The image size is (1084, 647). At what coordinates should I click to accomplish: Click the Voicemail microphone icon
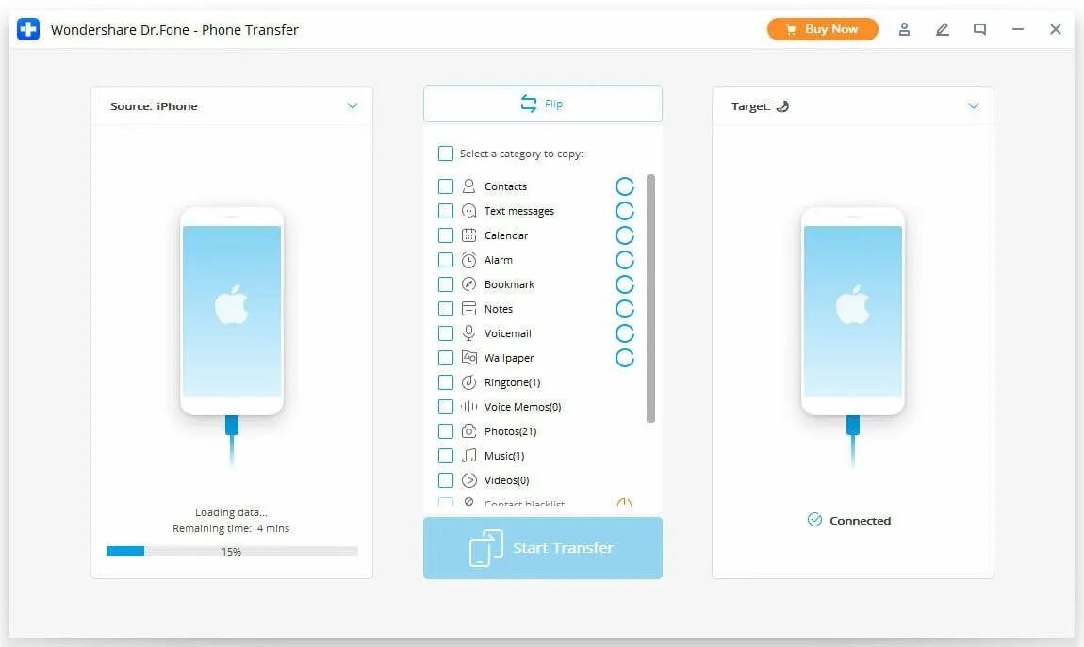[468, 332]
